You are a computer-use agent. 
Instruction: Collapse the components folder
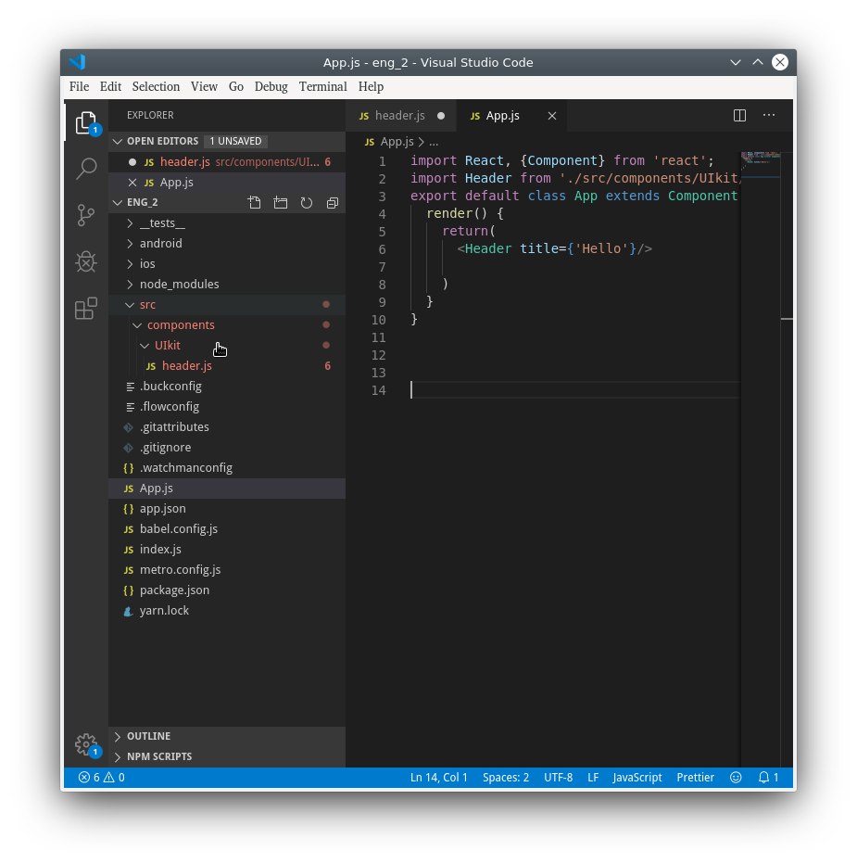click(x=137, y=324)
